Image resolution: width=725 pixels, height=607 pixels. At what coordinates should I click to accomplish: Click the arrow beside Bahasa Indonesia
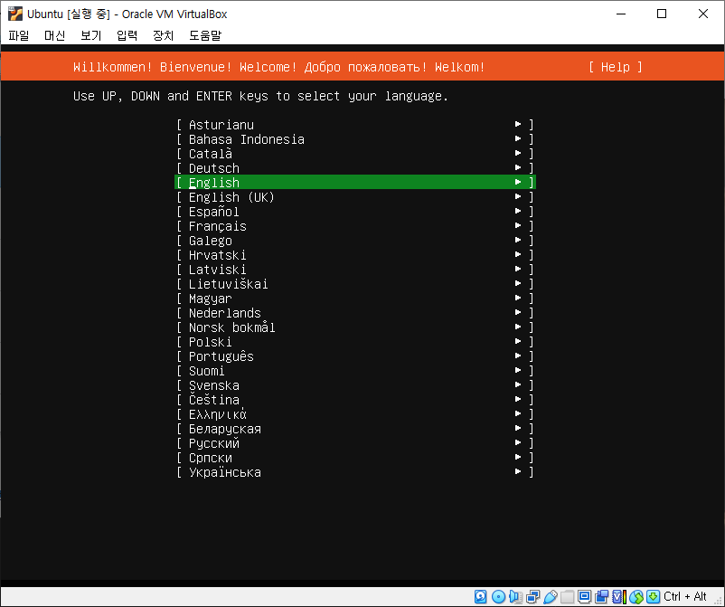[518, 138]
